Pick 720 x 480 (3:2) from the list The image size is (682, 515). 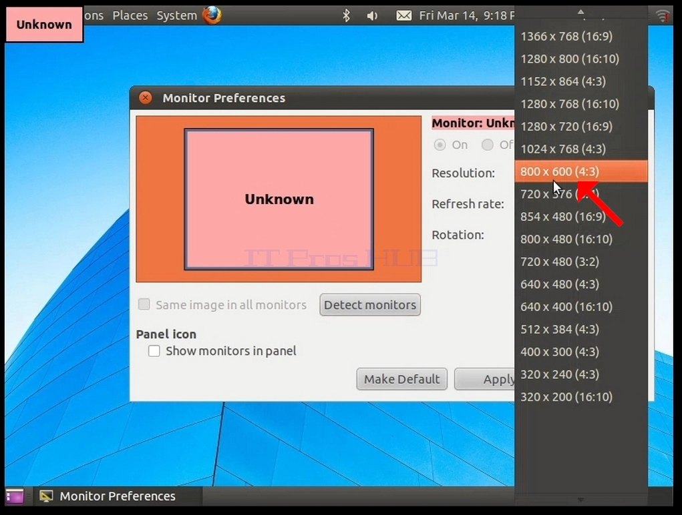click(x=581, y=262)
